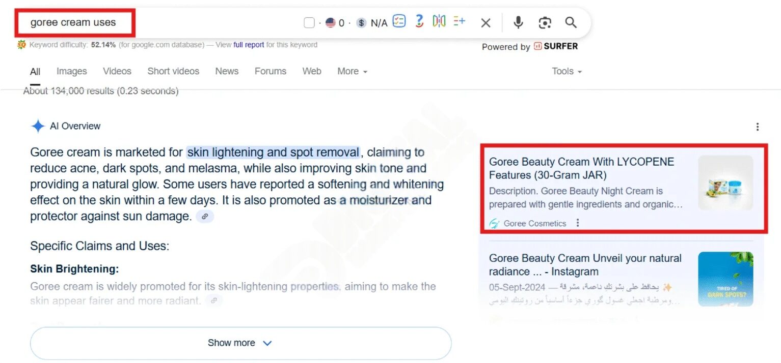This screenshot has height=363, width=781.
Task: Click the add-to-list extension icon
Action: click(458, 21)
